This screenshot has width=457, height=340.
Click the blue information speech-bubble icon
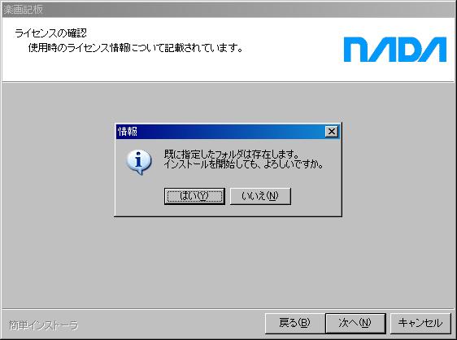139,162
